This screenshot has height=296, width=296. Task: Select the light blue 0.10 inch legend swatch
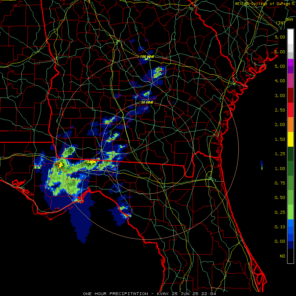(x=290, y=223)
